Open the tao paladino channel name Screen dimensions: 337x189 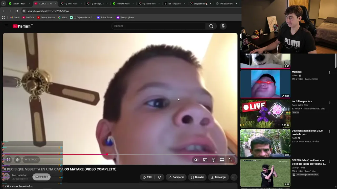[20, 175]
